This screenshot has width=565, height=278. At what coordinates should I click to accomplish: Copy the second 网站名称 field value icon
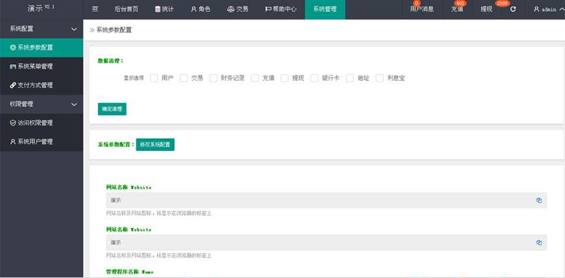coord(539,243)
